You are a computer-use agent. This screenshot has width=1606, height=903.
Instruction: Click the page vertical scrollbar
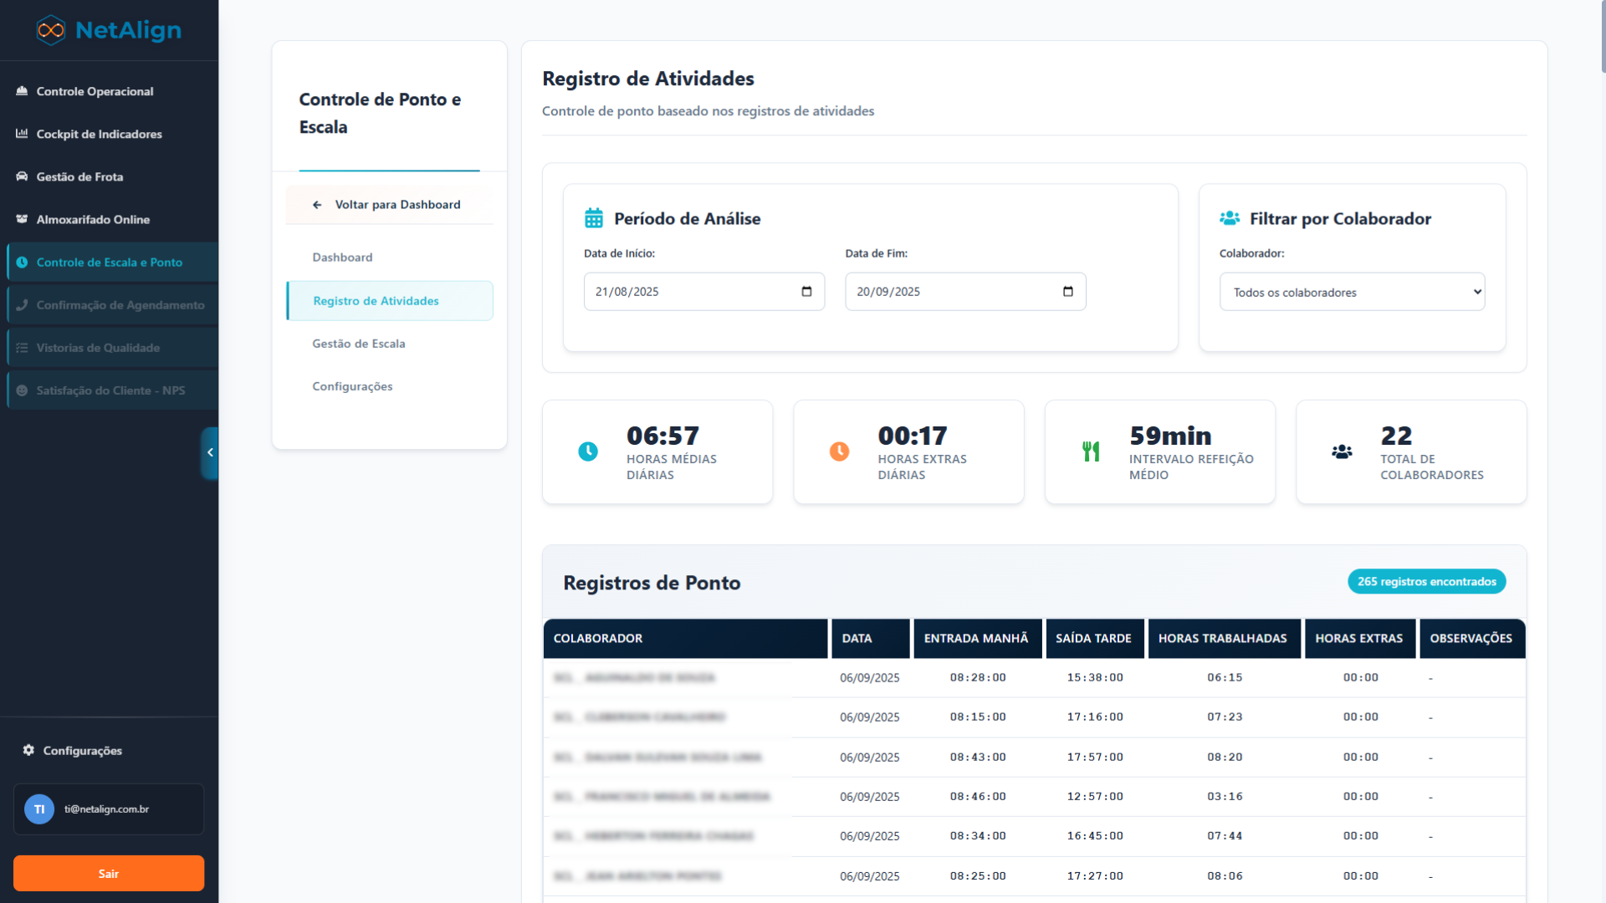tap(1601, 38)
